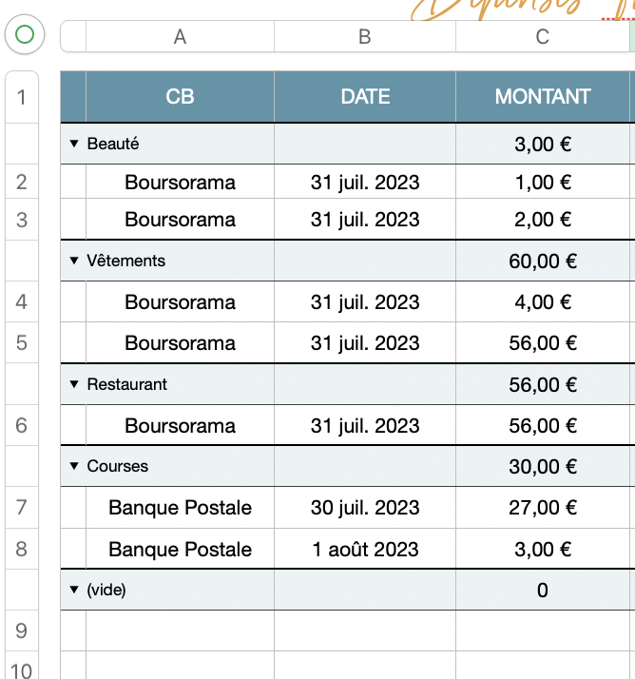Click empty cell in row 9 column A

pos(180,630)
